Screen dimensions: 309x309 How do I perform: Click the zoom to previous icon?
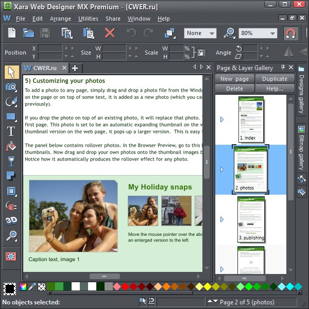229,33
